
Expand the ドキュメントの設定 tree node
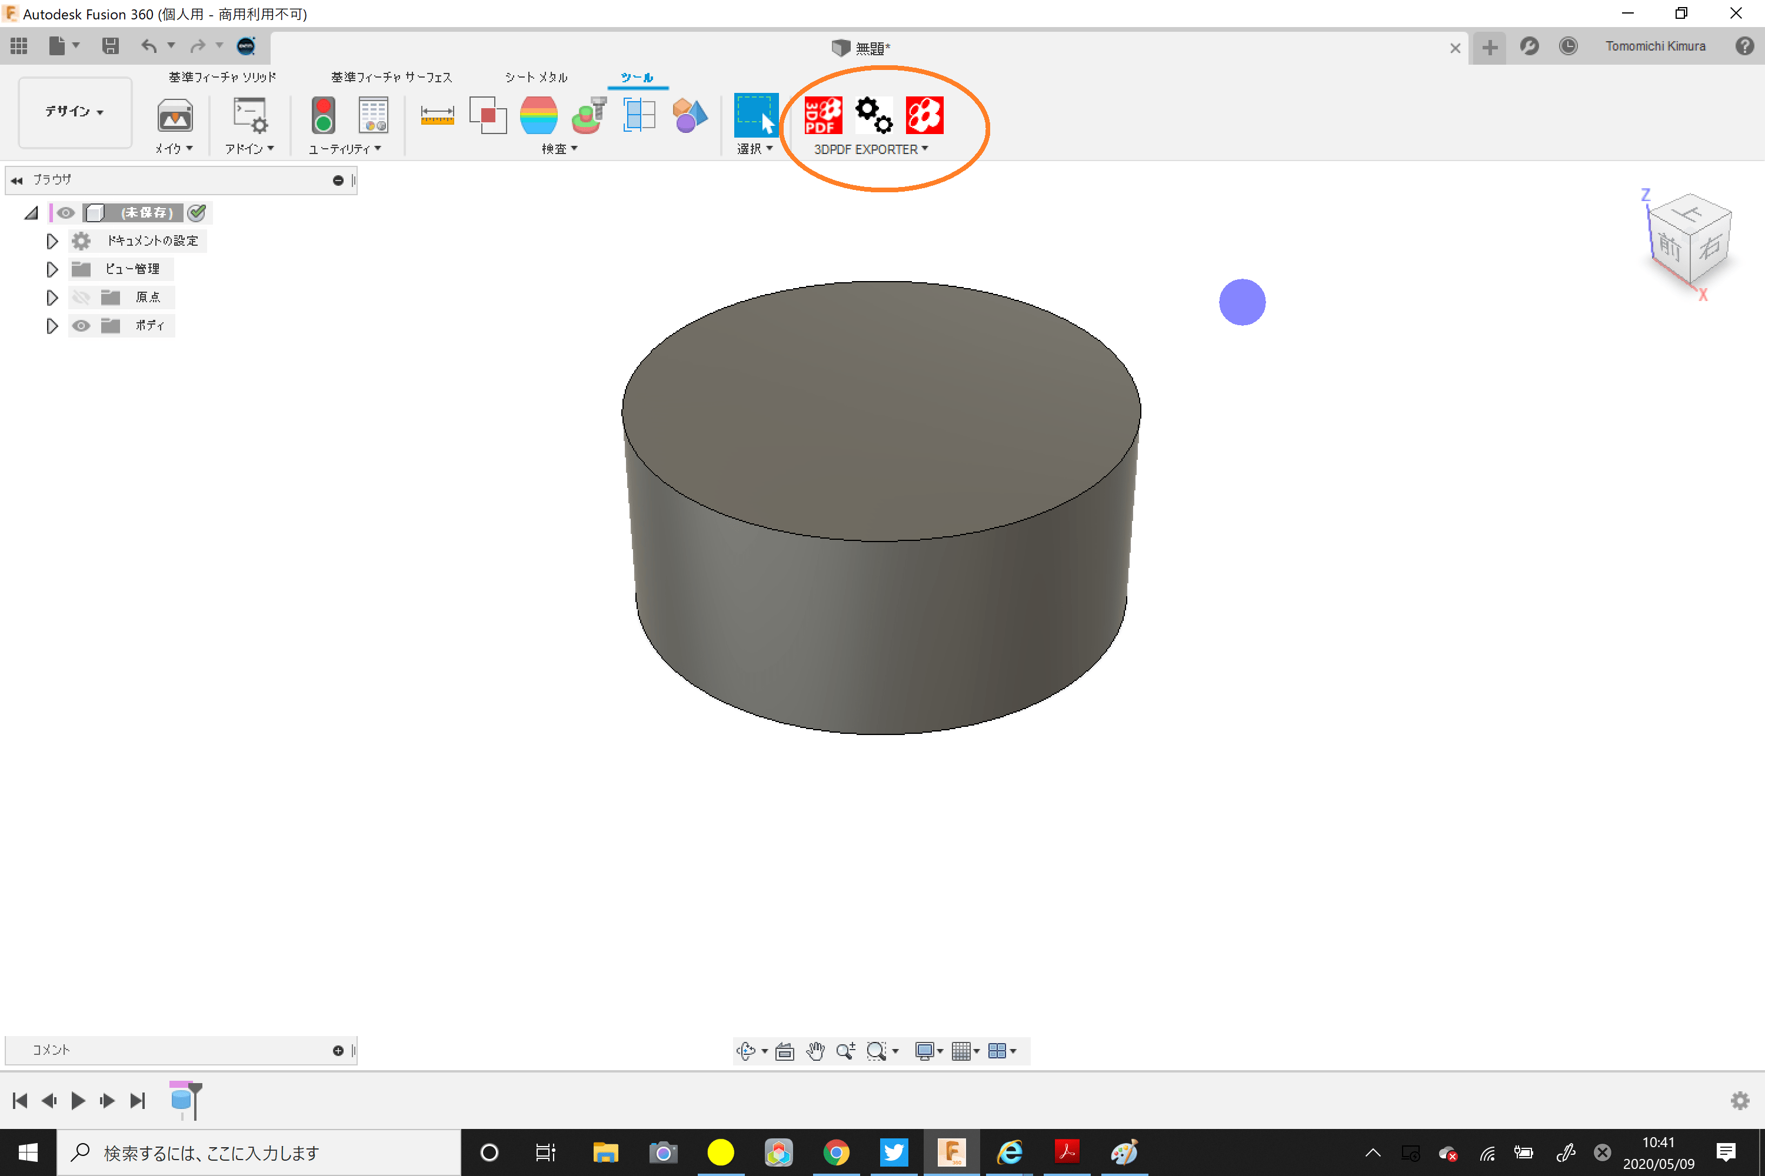coord(52,242)
